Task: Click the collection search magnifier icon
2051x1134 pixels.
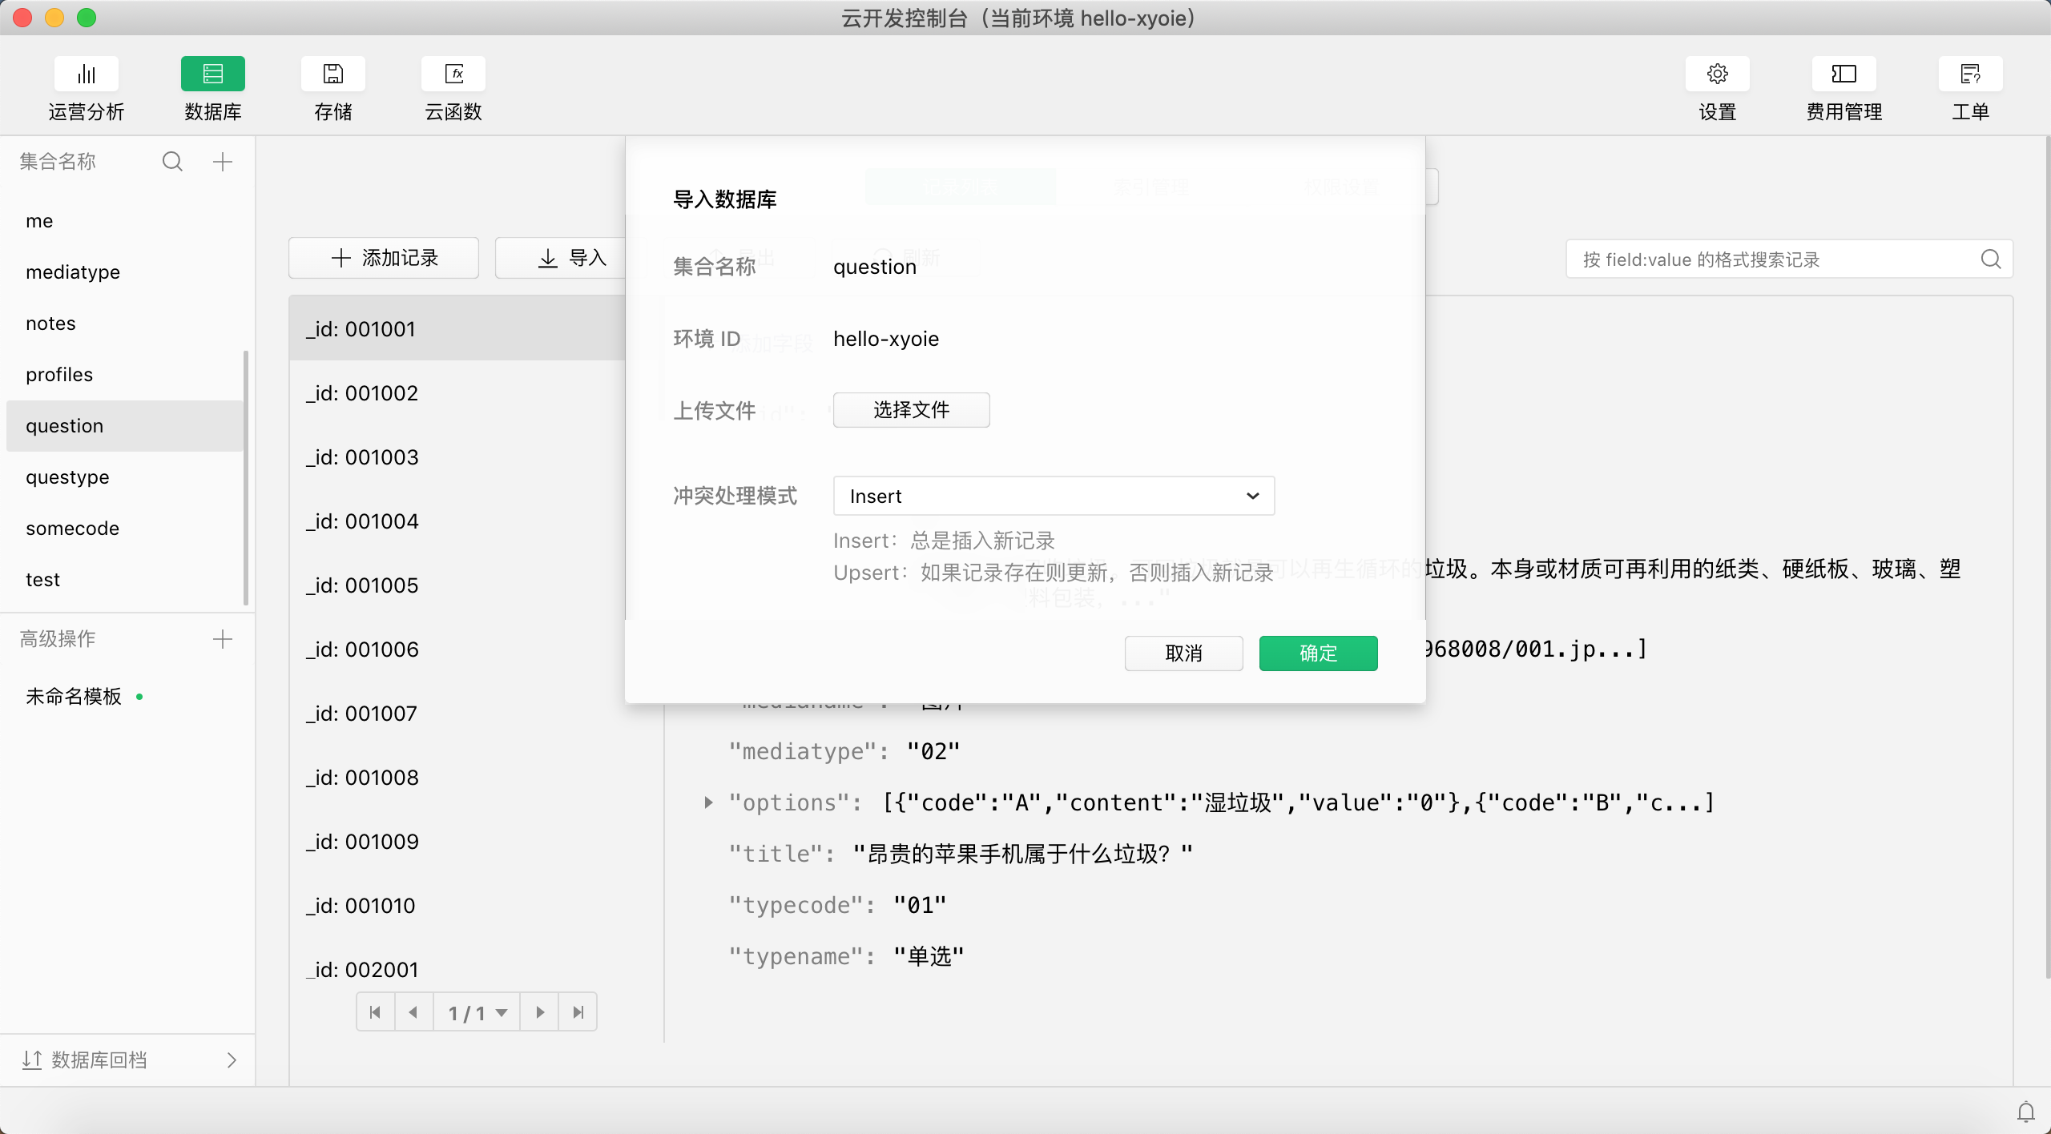Action: click(172, 162)
